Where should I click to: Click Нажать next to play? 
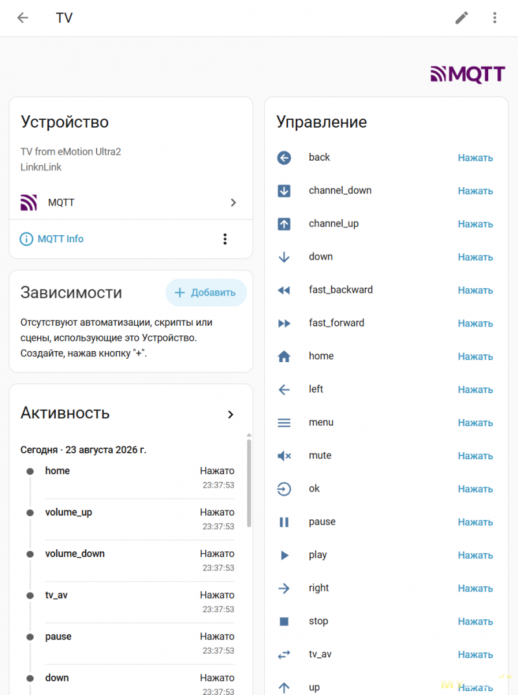pyautogui.click(x=475, y=555)
